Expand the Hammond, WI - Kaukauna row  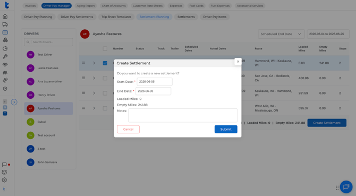tap(94, 63)
